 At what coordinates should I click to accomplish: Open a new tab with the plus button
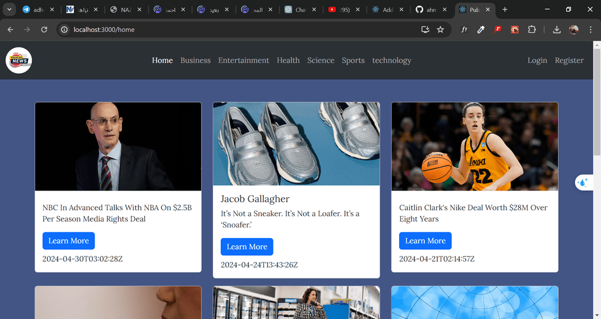(x=505, y=9)
